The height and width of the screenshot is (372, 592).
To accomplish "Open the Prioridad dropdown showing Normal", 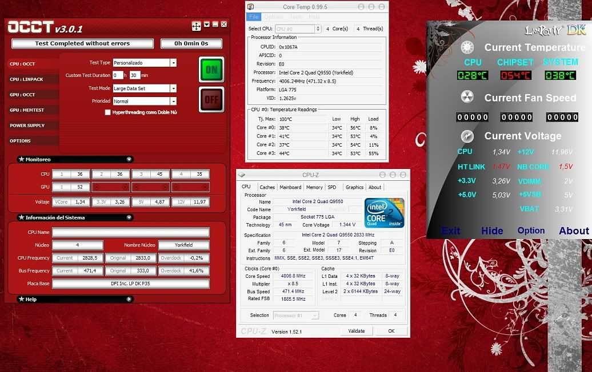I will click(173, 102).
